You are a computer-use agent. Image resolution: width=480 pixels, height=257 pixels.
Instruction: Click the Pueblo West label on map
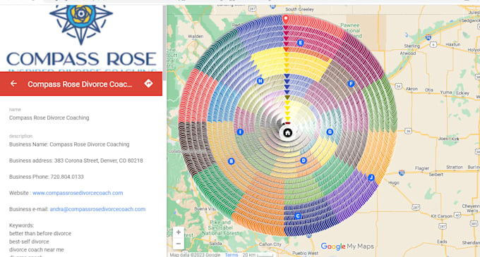click(305, 253)
